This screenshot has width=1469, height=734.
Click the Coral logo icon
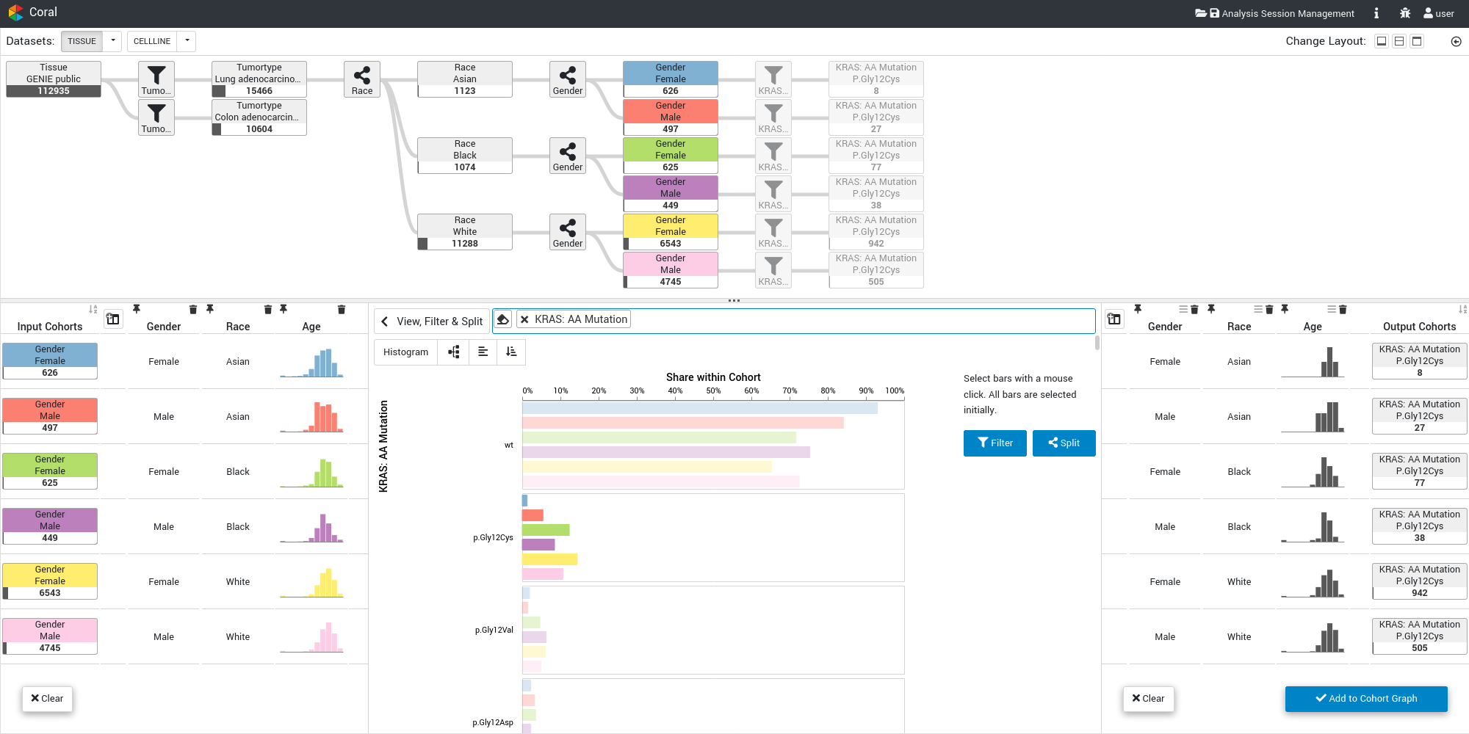tap(15, 12)
